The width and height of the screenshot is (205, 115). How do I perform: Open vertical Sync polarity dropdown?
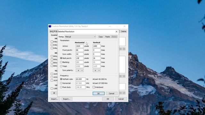tap(96, 70)
